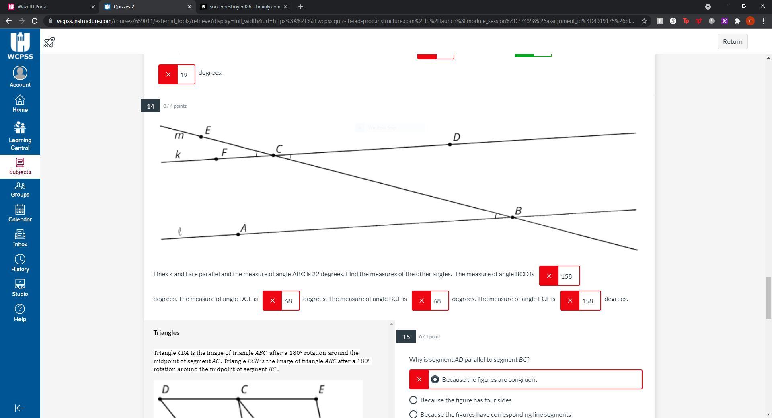Close the brainly.com tab
Screen dimensions: 772x418
[285, 7]
